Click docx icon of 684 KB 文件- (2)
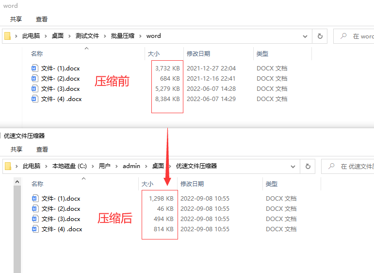Screen dimensions: 374x273 pos(34,78)
